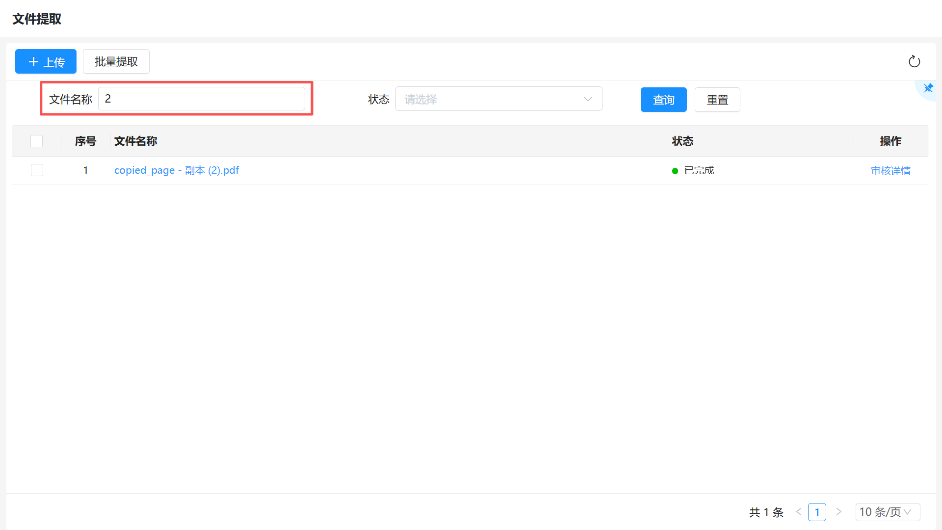Click the previous page arrow
942x530 pixels.
tap(799, 512)
